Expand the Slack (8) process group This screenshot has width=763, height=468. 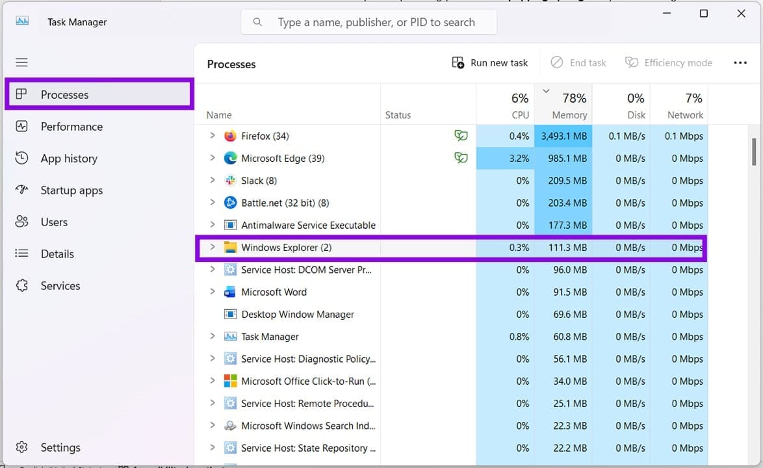[x=212, y=180]
